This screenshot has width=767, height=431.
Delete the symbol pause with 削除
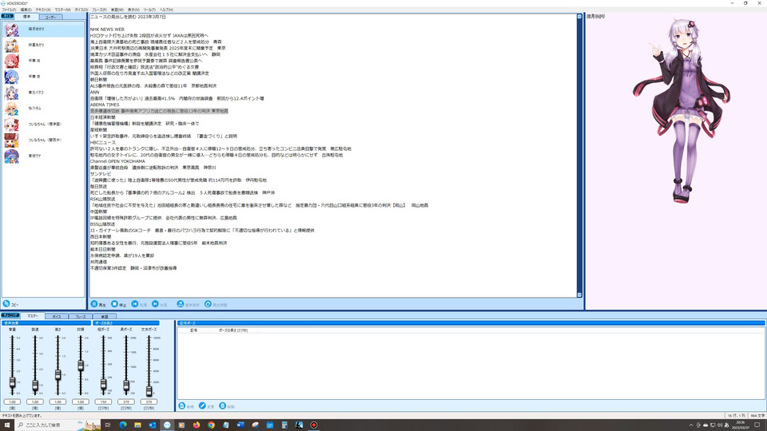tap(223, 405)
